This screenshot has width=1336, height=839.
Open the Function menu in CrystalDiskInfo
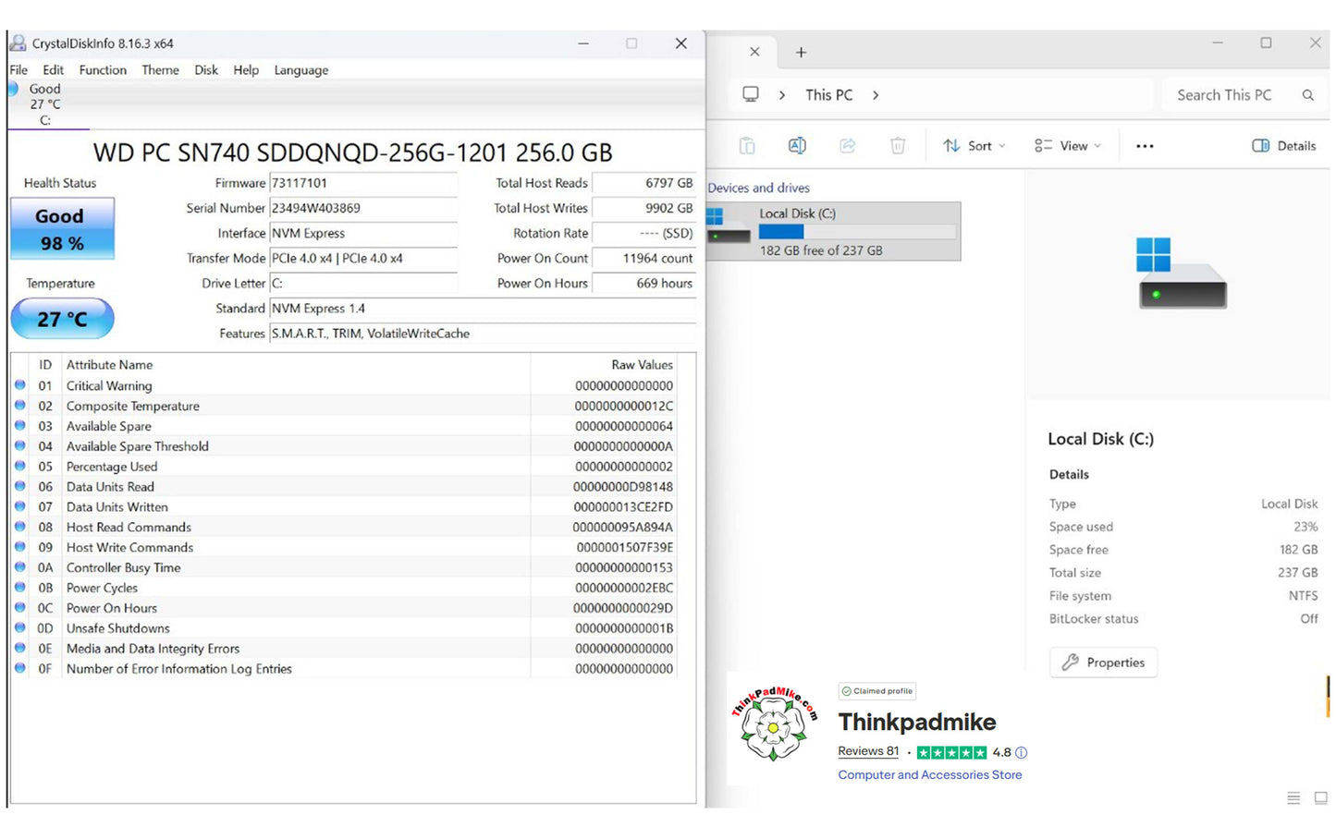click(103, 70)
